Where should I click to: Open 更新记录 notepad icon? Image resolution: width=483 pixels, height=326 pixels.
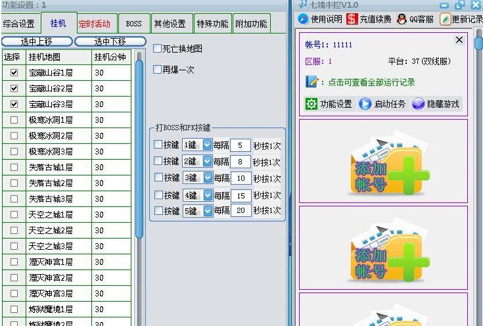pyautogui.click(x=445, y=19)
